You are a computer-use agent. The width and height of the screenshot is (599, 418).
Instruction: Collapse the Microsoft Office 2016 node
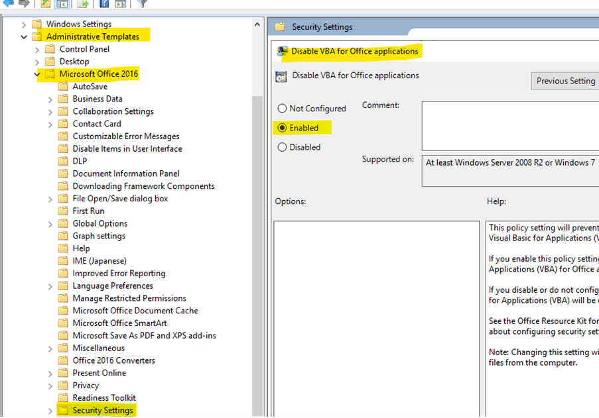[37, 74]
